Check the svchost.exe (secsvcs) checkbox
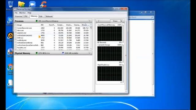 click(16, 35)
